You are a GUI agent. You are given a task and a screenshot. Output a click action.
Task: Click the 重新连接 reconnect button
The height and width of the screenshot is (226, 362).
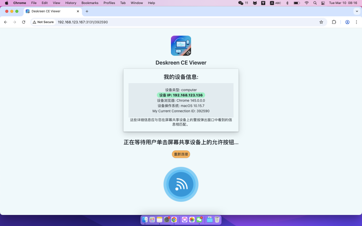click(181, 154)
